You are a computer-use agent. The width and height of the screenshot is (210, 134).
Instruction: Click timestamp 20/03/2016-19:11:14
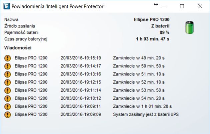point(81,90)
